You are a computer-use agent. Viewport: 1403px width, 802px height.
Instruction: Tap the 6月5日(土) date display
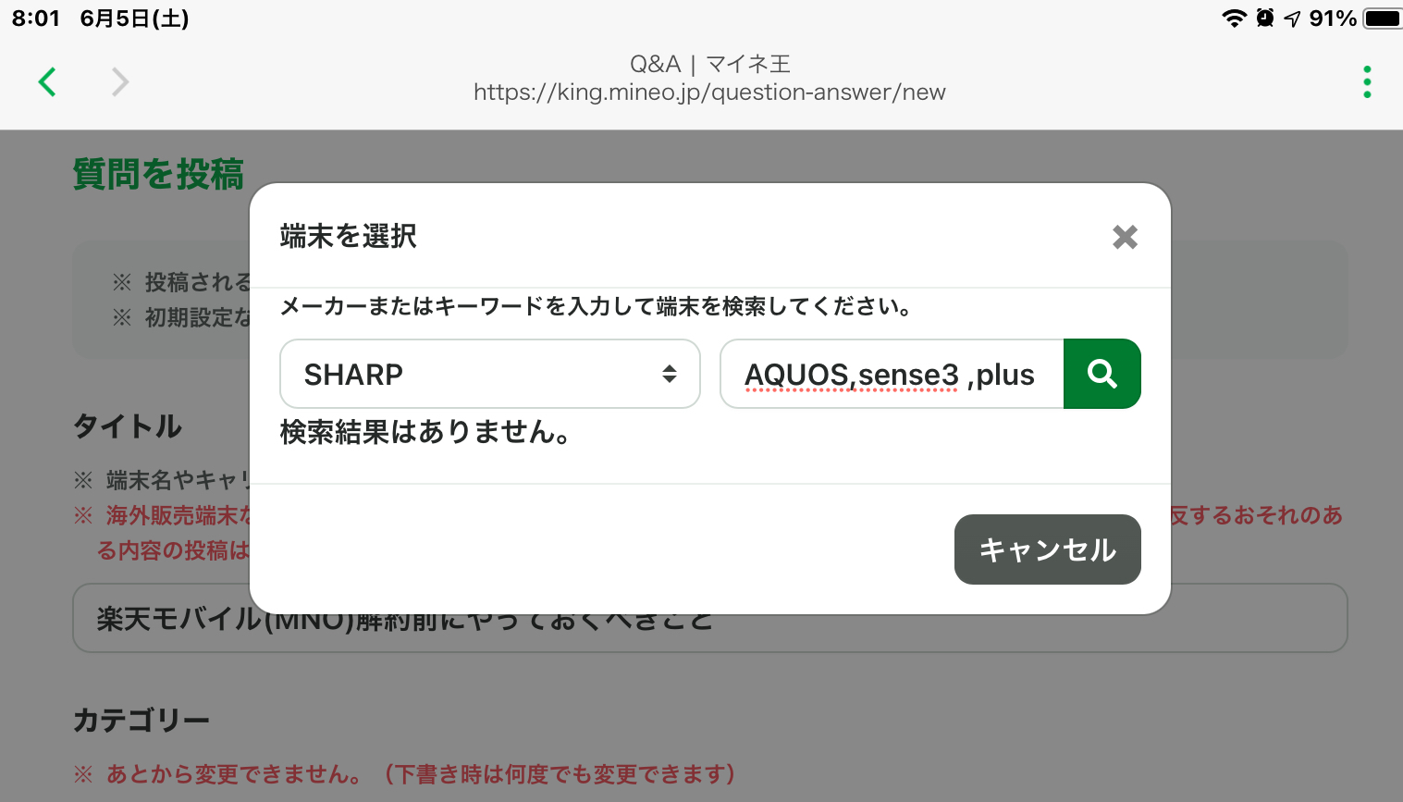click(x=134, y=19)
